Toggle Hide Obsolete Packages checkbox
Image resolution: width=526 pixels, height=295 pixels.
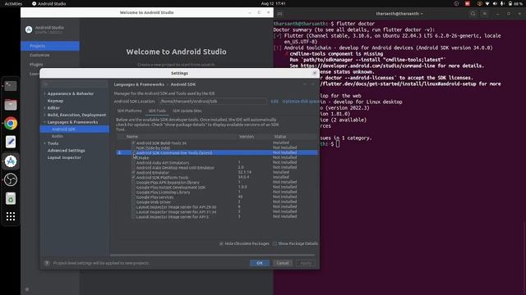click(x=221, y=243)
